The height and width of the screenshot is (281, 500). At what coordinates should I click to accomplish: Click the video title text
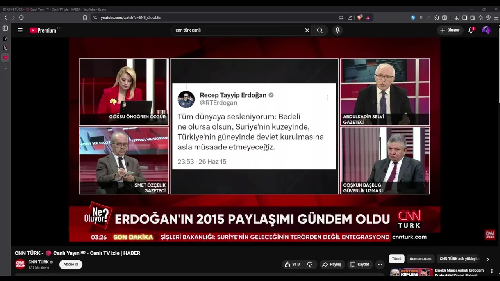pos(77,253)
